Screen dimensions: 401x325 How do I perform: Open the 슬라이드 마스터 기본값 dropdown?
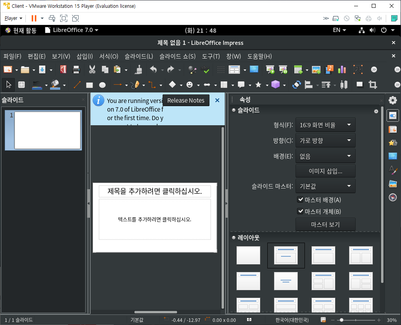(325, 186)
